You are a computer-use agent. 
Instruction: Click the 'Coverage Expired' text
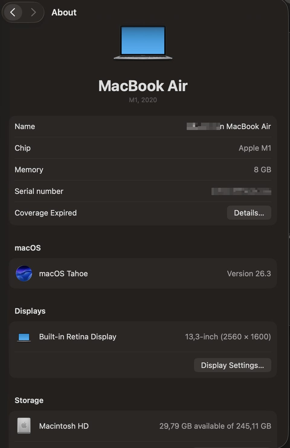pyautogui.click(x=46, y=213)
